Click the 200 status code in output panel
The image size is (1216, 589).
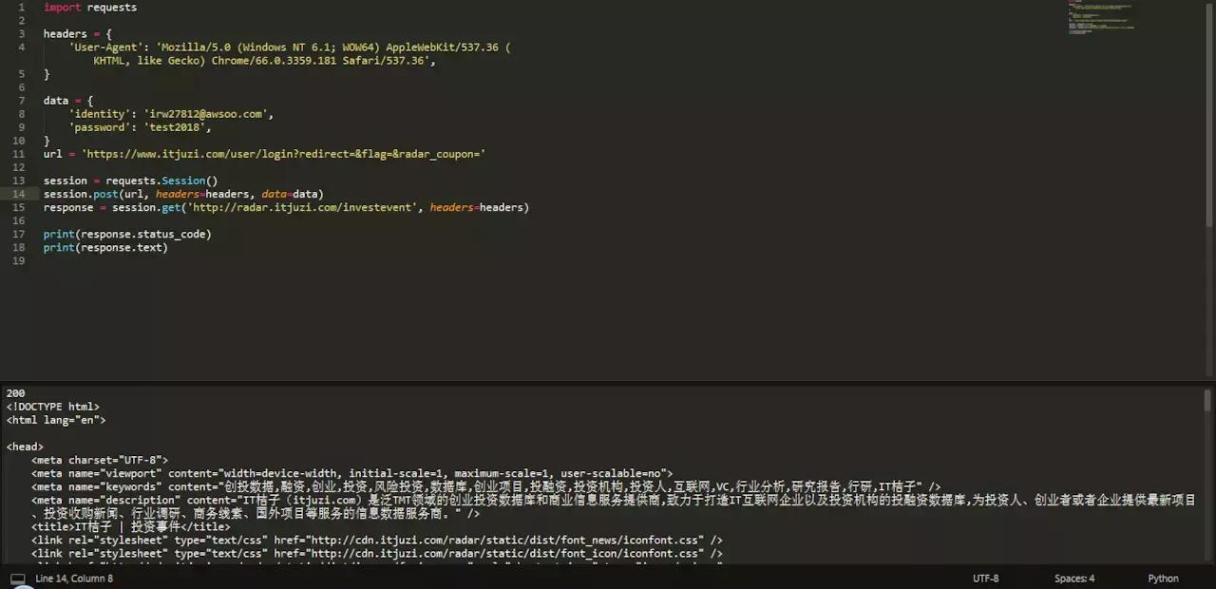point(15,392)
